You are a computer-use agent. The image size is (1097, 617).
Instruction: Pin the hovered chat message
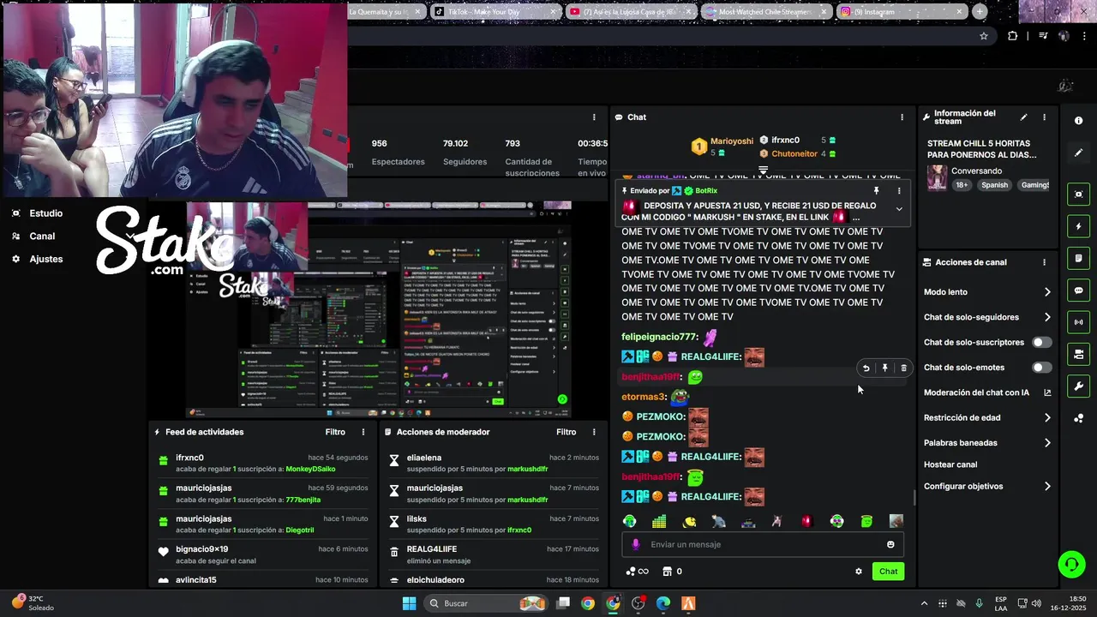point(885,368)
